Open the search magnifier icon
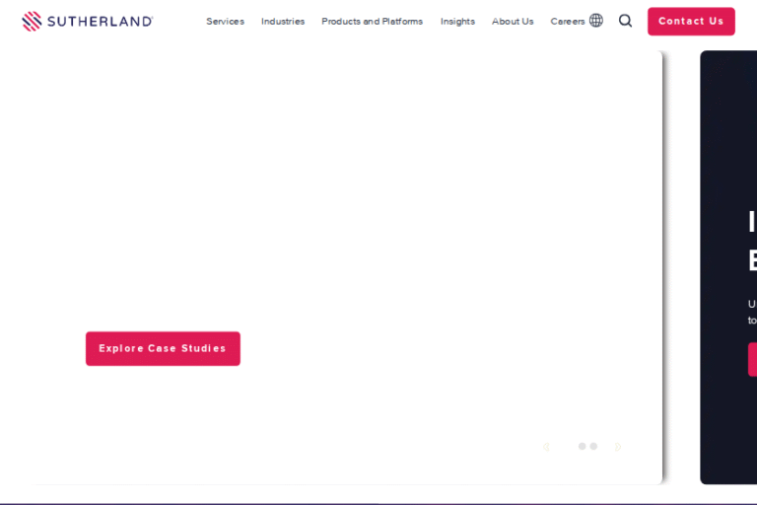Screen dimensions: 757x505 pos(625,21)
